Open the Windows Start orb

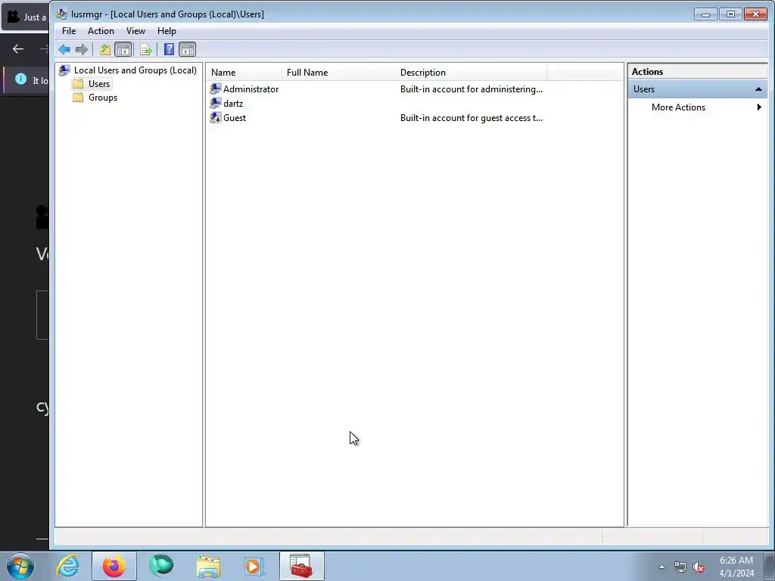pos(20,566)
